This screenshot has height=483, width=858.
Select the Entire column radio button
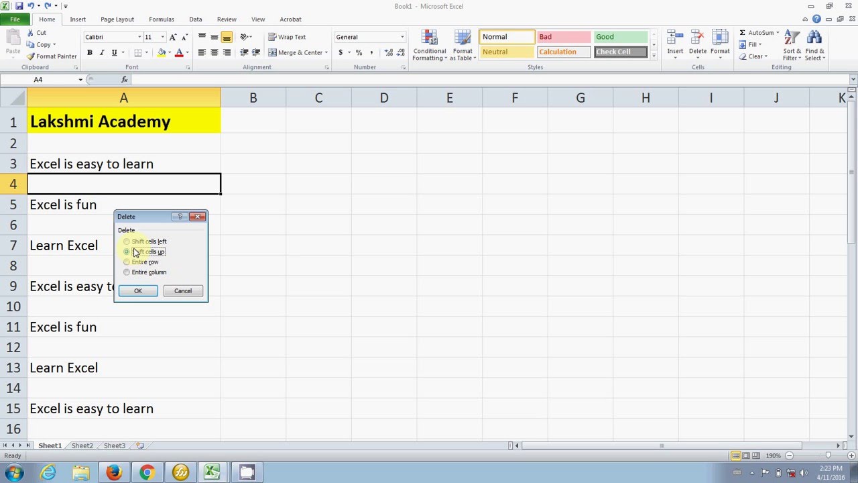click(127, 272)
